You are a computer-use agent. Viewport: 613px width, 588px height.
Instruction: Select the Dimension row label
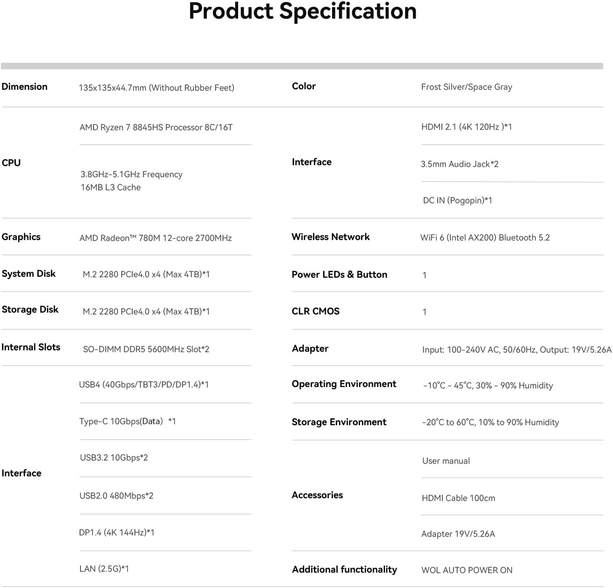tap(25, 87)
